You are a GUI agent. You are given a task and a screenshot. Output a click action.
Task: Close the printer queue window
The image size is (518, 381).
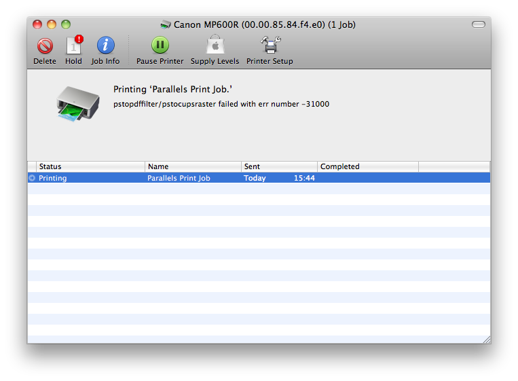(37, 24)
